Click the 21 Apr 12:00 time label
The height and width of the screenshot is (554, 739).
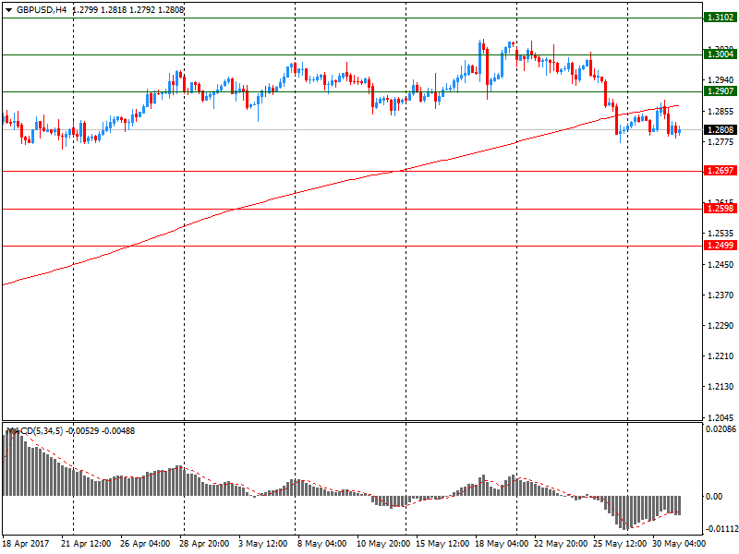(86, 544)
